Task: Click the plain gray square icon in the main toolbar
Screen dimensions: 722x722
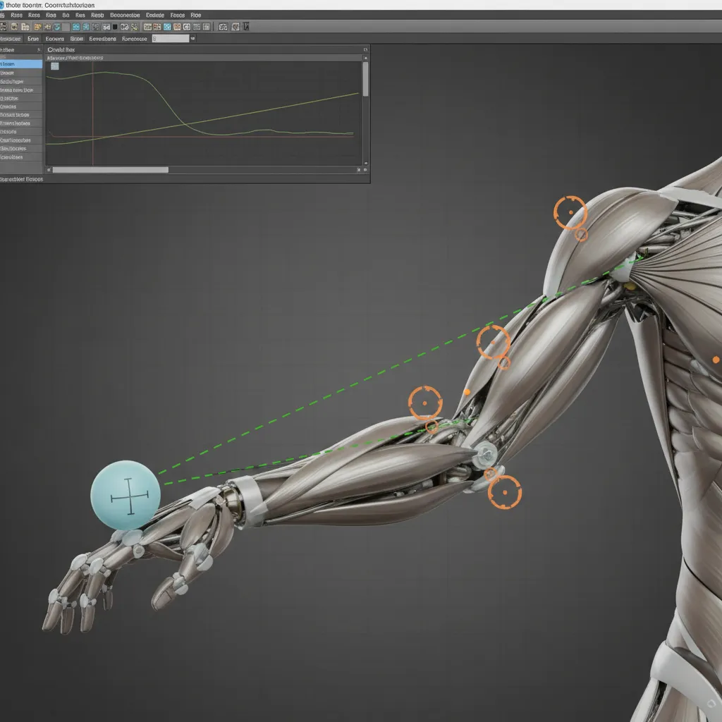Action: [x=66, y=27]
